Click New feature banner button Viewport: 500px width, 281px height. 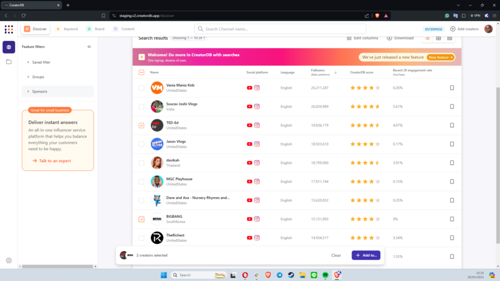click(x=440, y=58)
